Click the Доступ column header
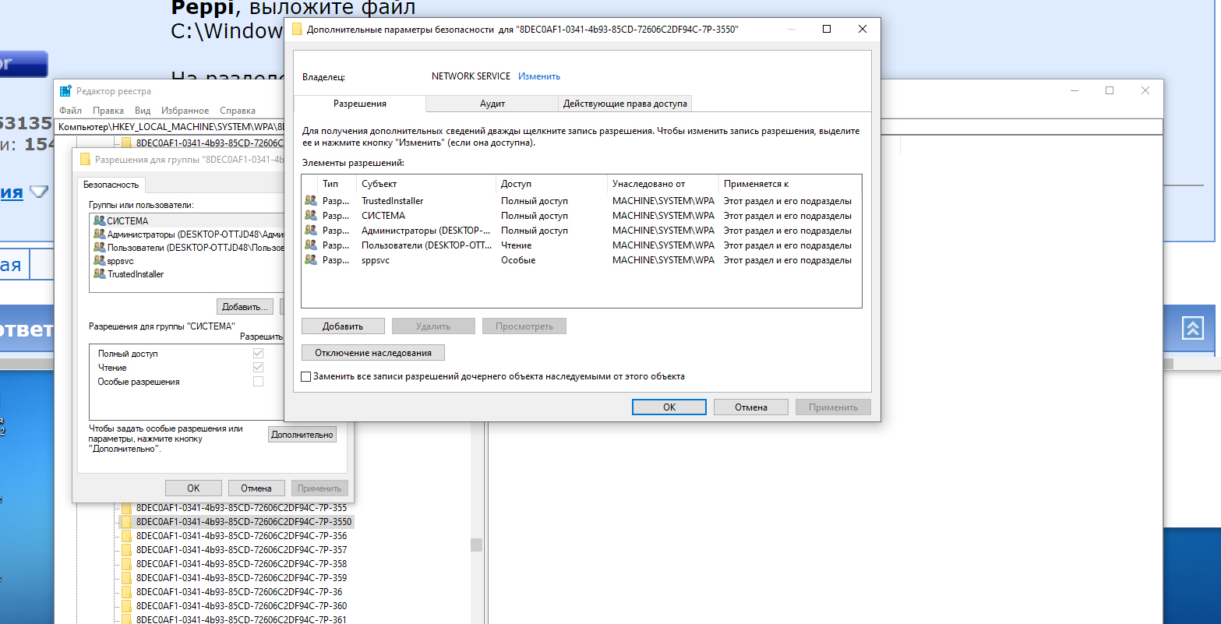 tap(552, 184)
